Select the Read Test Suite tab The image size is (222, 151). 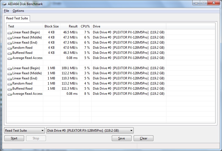point(17,18)
